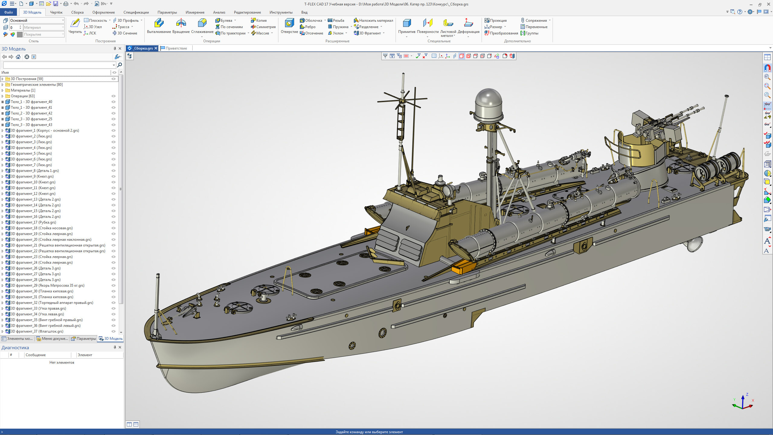Hide 3D фрагмент_17 (Рубка.grs)
773x435 pixels.
(114, 222)
